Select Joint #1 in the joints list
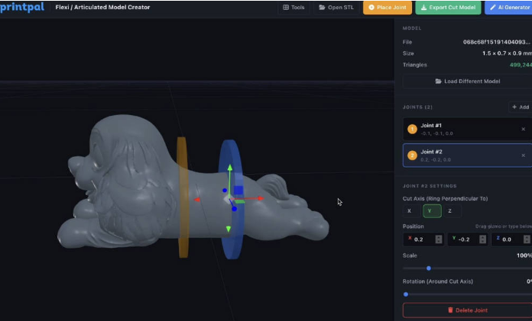Image resolution: width=532 pixels, height=321 pixels. [x=459, y=129]
